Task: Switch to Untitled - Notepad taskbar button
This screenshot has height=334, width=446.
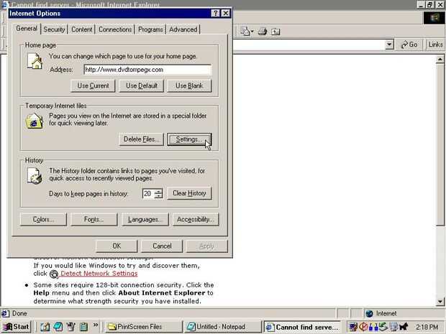Action: coord(223,327)
